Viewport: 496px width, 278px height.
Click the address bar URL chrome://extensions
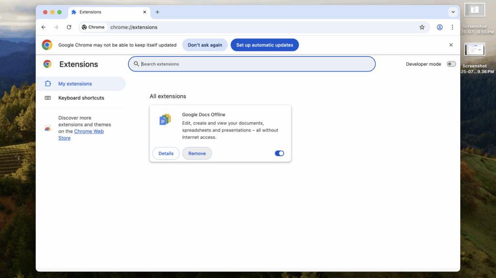134,27
